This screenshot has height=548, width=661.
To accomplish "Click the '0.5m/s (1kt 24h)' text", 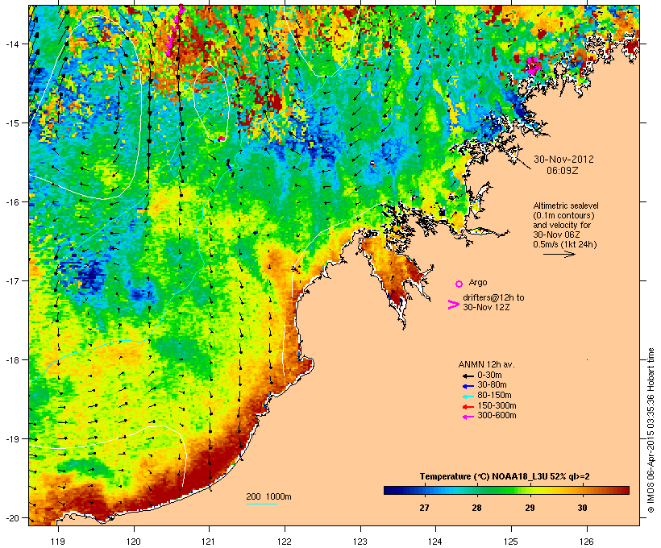I will [x=565, y=244].
